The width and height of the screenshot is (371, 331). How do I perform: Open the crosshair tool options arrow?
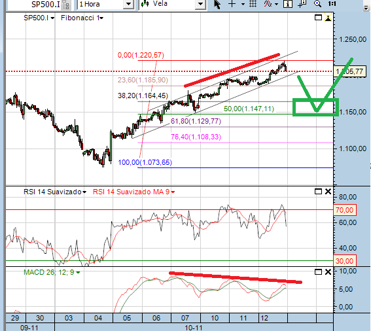coord(243,5)
